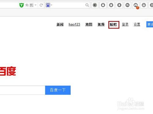Open the 新闻 news link

60,25
